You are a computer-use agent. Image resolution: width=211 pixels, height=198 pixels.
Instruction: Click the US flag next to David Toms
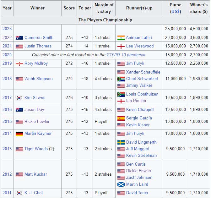[121, 193]
